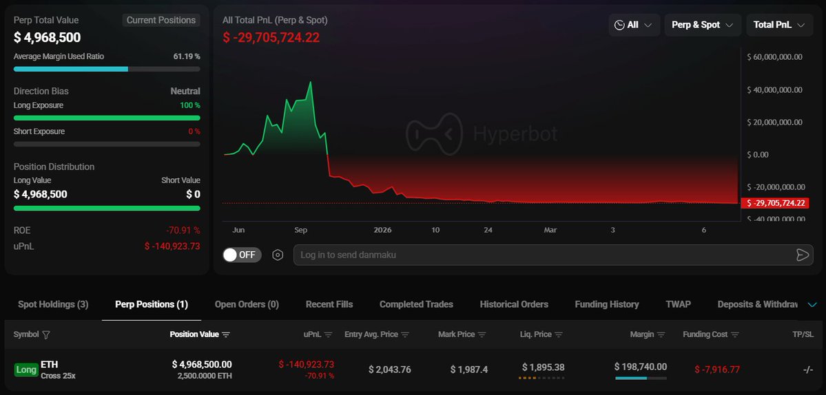This screenshot has width=826, height=395.
Task: Open the Open Orders (0) tab
Action: click(x=247, y=305)
